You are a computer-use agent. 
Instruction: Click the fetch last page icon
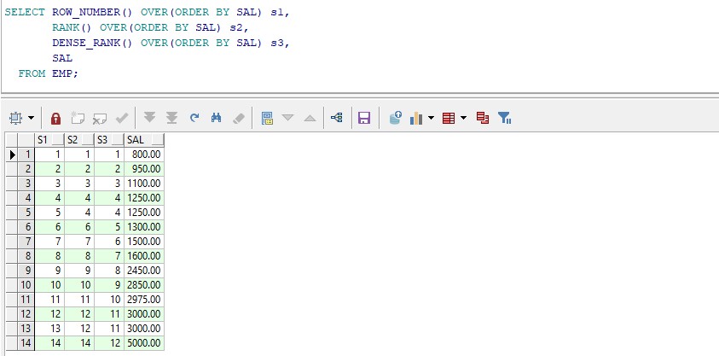[x=171, y=119]
